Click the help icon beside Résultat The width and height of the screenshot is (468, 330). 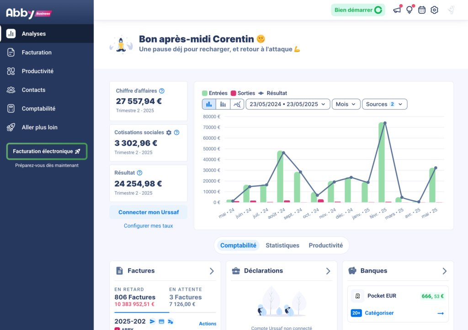click(x=140, y=173)
